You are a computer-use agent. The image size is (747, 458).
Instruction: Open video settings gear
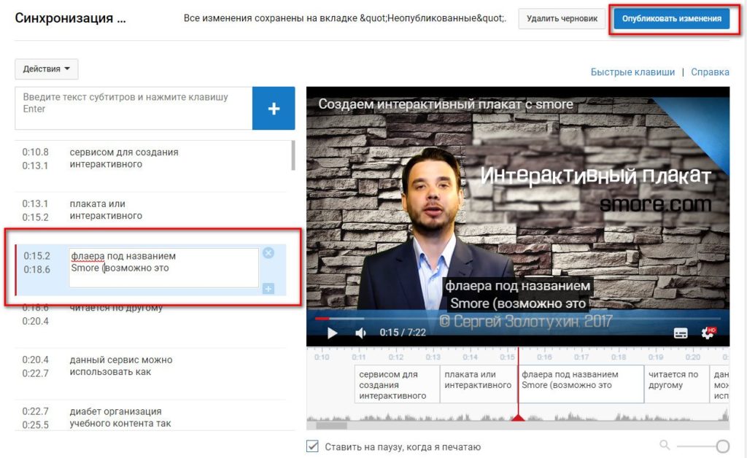click(707, 333)
